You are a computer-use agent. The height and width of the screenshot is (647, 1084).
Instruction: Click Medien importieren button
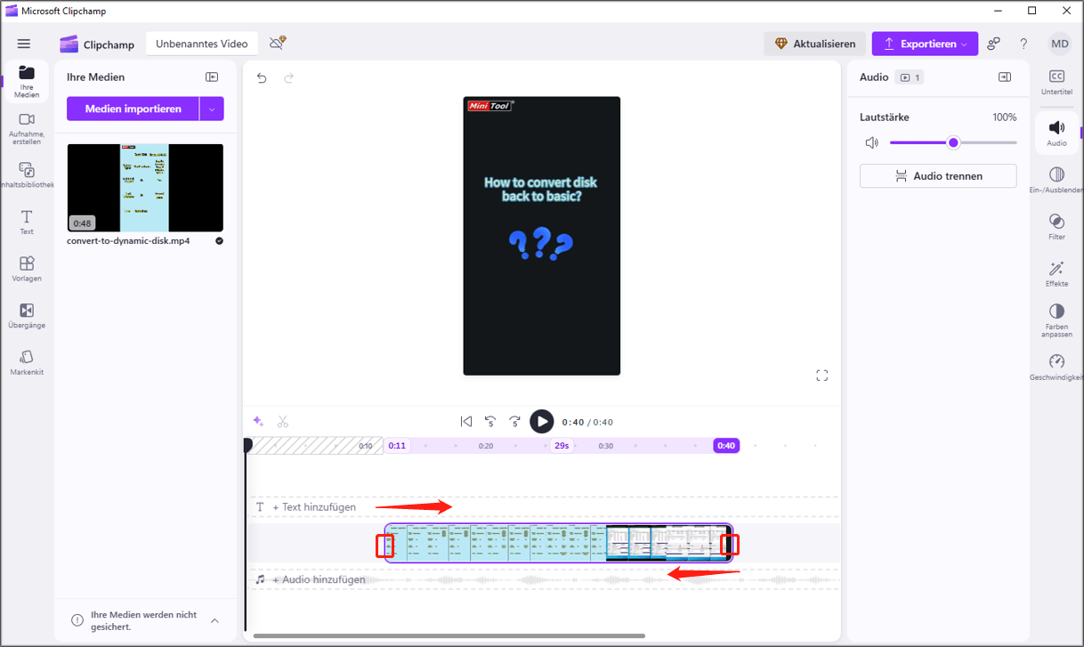[133, 109]
